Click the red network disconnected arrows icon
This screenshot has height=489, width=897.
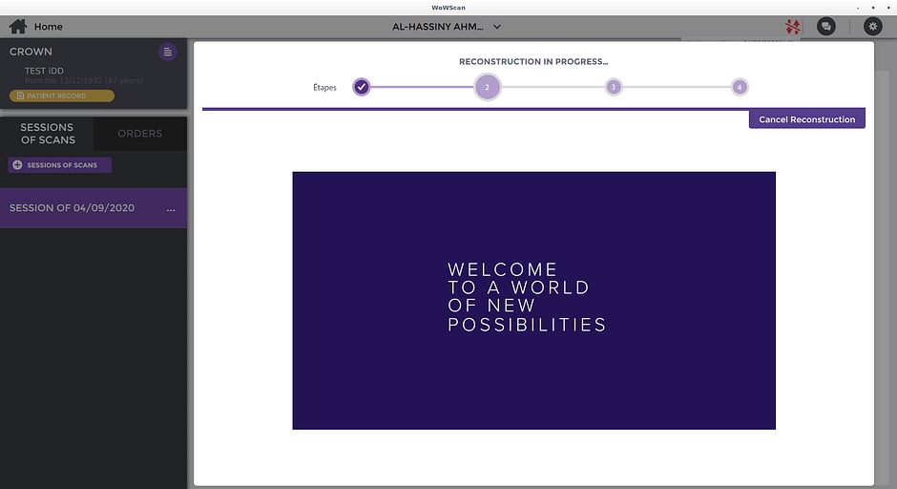tap(791, 27)
